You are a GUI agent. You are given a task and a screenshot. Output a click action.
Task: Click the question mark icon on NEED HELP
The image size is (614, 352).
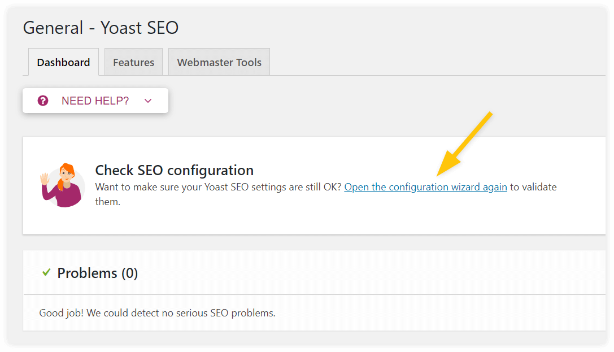pos(43,101)
